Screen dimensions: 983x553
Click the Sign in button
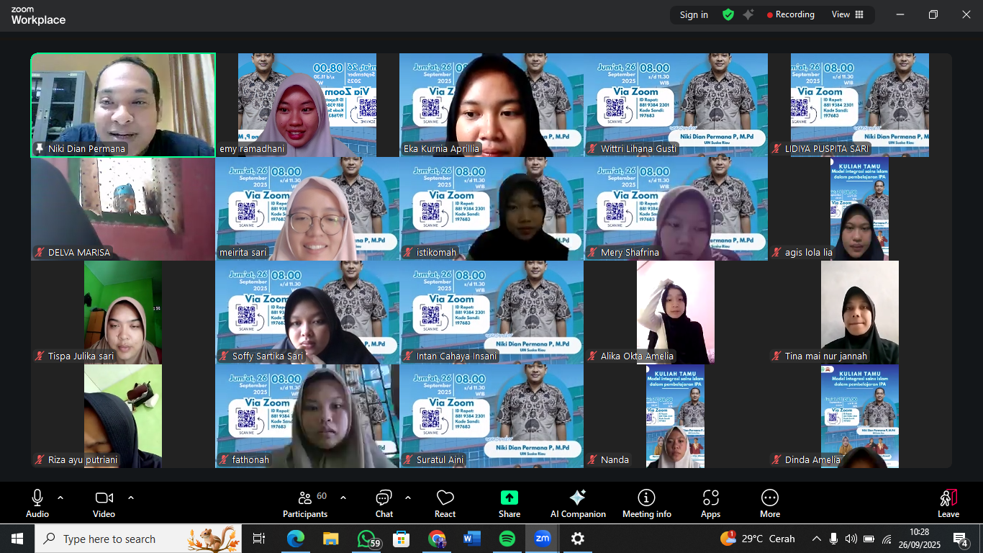coord(694,14)
